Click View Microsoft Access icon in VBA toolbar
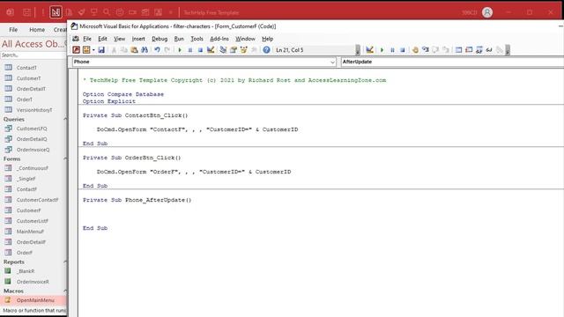Screen dimensions: 564x317 pyautogui.click(x=77, y=50)
